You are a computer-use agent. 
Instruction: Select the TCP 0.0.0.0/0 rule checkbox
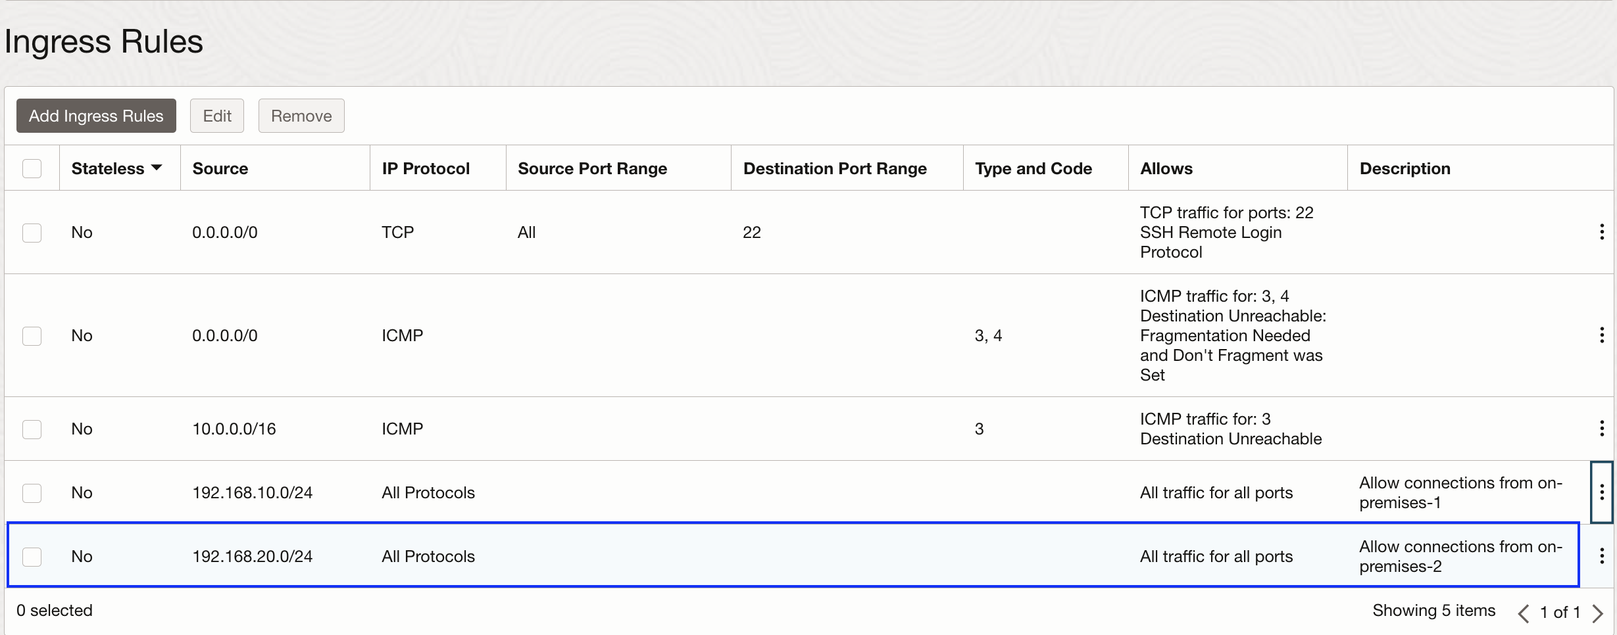click(x=32, y=233)
